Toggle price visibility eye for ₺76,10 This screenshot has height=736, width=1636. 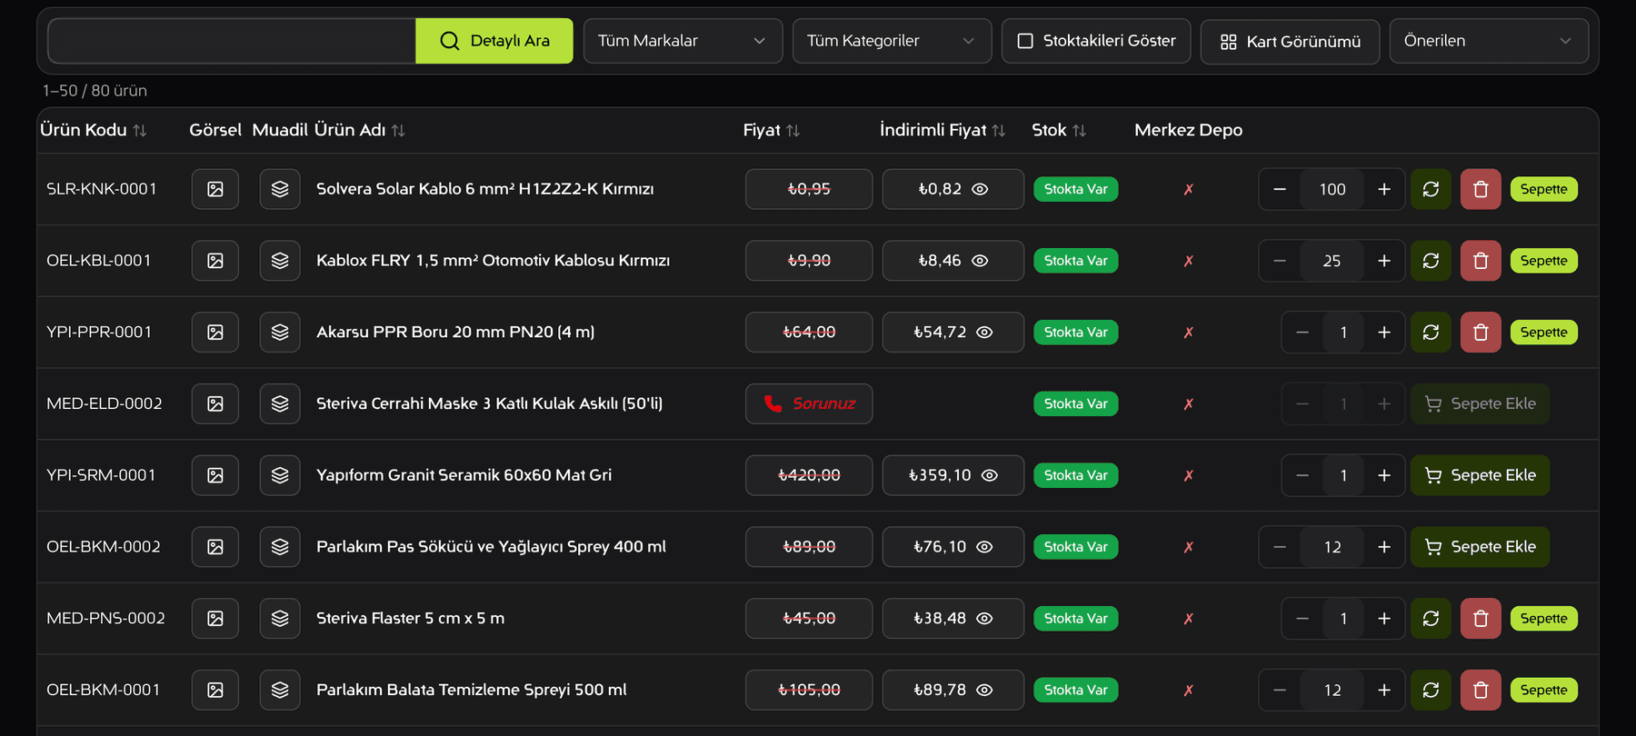coord(984,547)
